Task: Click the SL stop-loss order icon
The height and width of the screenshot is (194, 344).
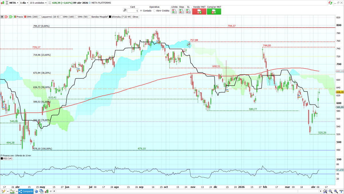Action: (x=188, y=11)
